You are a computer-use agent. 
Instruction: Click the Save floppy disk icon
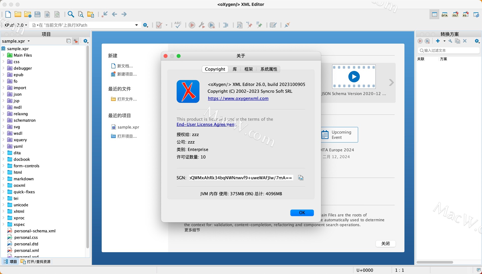click(x=37, y=14)
